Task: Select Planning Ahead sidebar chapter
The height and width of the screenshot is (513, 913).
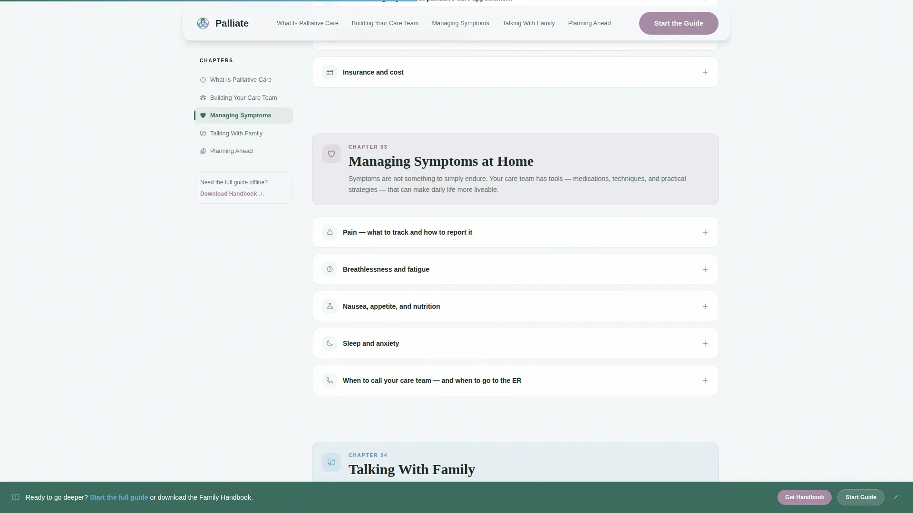Action: [x=243, y=151]
